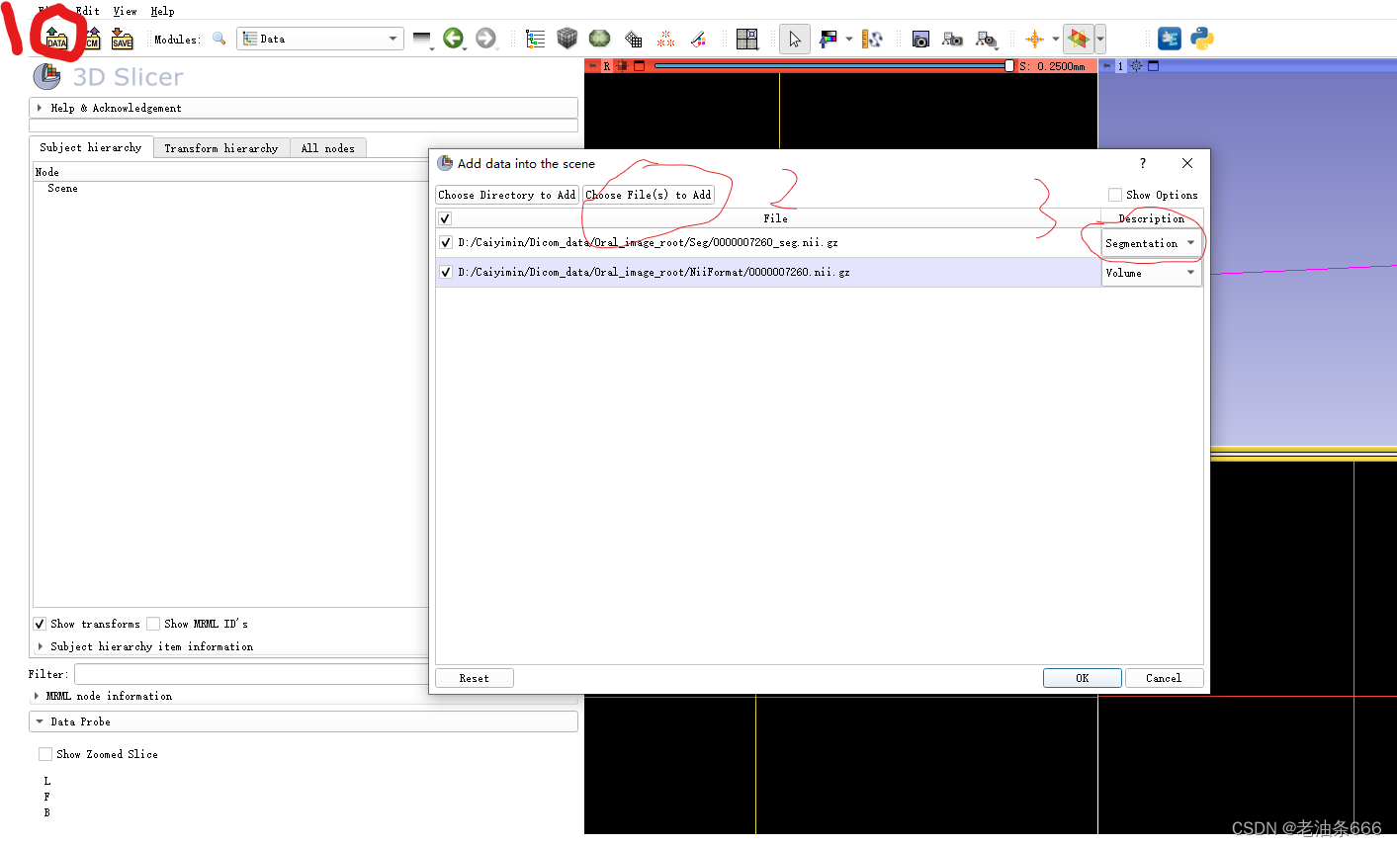Viewport: 1397px width, 847px height.
Task: Click the module search magnifier icon
Action: coord(219,39)
